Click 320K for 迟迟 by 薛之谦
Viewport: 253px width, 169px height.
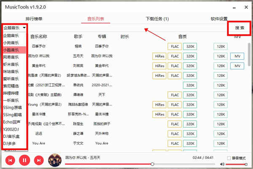coord(190,134)
